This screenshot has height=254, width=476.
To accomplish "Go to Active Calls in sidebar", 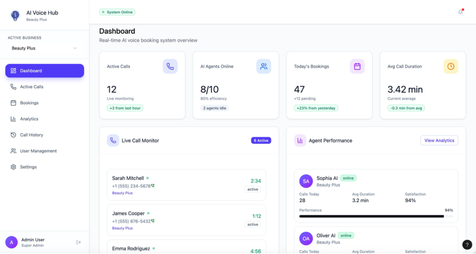I will coord(32,87).
